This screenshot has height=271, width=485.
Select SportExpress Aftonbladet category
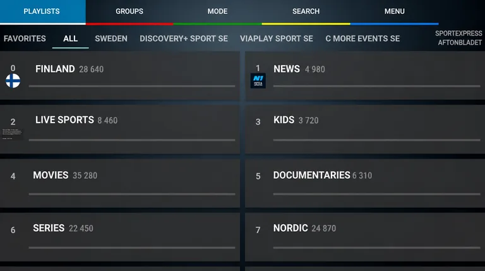(458, 38)
